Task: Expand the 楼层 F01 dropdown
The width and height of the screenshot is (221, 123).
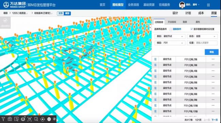Action: pyautogui.click(x=170, y=43)
